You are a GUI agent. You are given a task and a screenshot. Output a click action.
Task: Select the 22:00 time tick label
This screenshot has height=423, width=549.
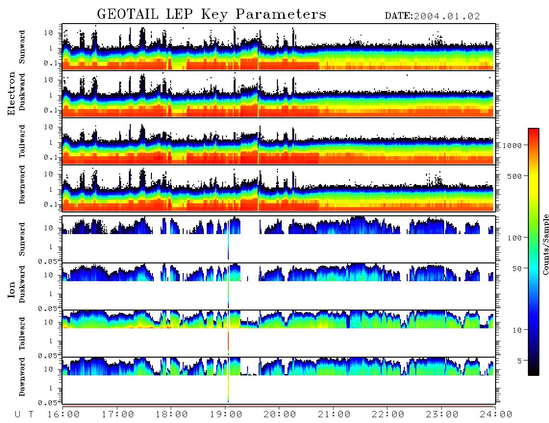tap(388, 415)
